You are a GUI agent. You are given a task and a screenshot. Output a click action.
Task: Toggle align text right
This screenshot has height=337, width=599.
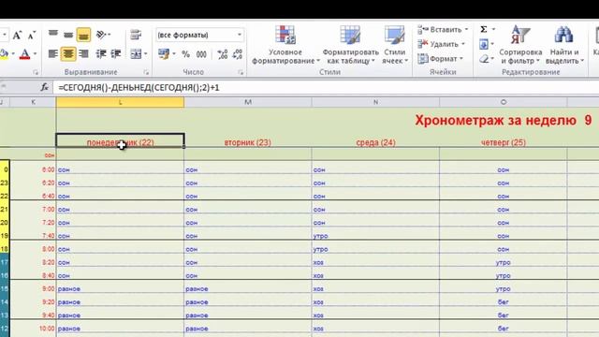coord(83,54)
